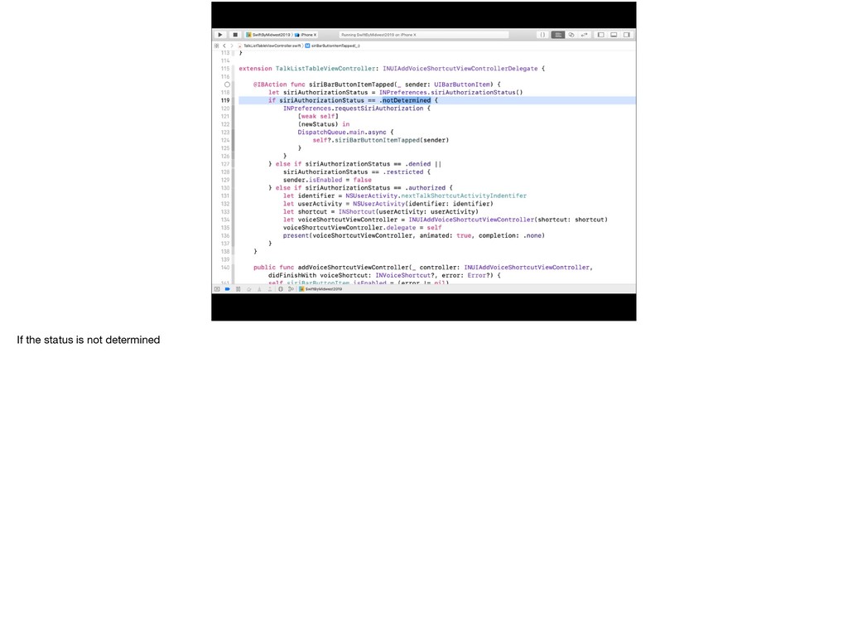This screenshot has height=633, width=848.
Task: Click the activity status field showing Running SwiftByMidwest2019
Action: click(x=424, y=35)
